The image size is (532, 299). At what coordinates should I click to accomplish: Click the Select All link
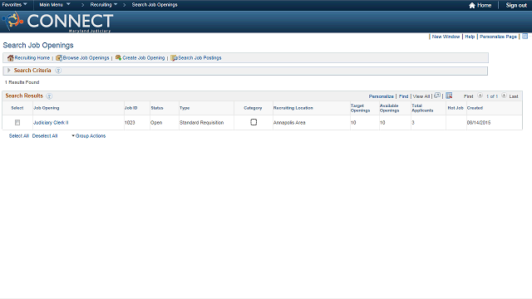18,136
